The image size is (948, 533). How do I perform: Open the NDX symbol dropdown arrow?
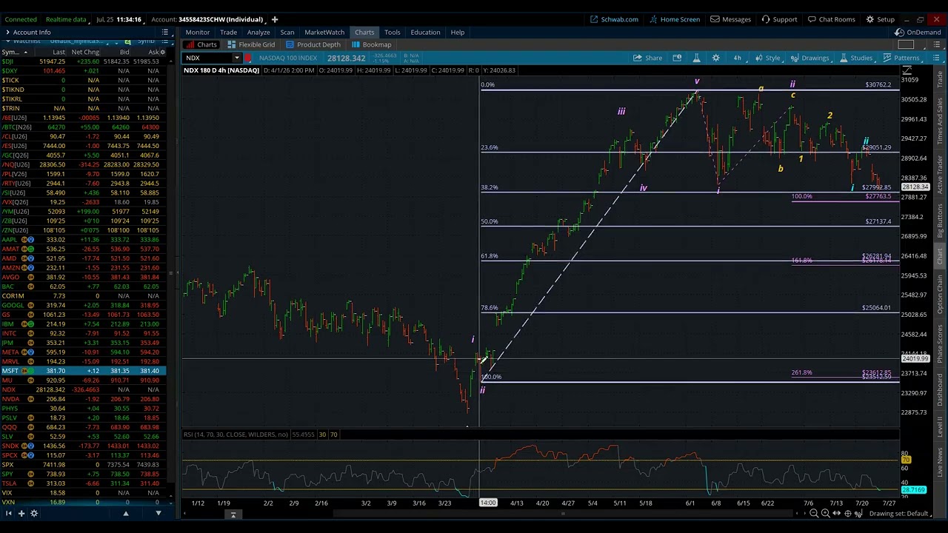[x=236, y=58]
